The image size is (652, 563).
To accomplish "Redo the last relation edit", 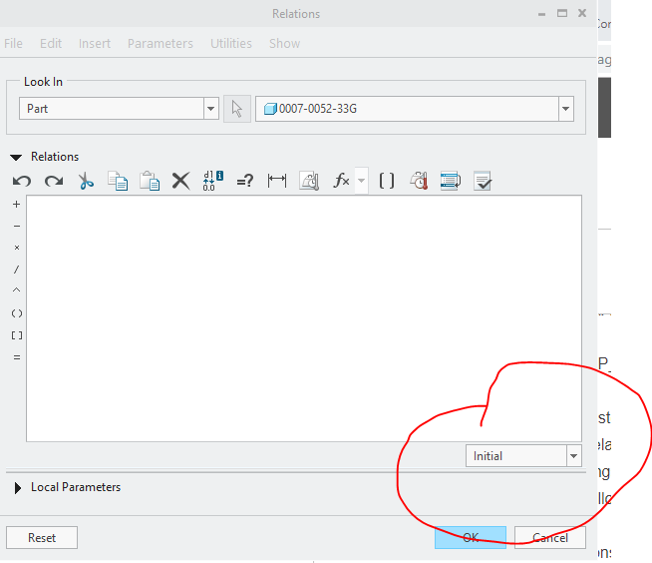I will click(54, 181).
